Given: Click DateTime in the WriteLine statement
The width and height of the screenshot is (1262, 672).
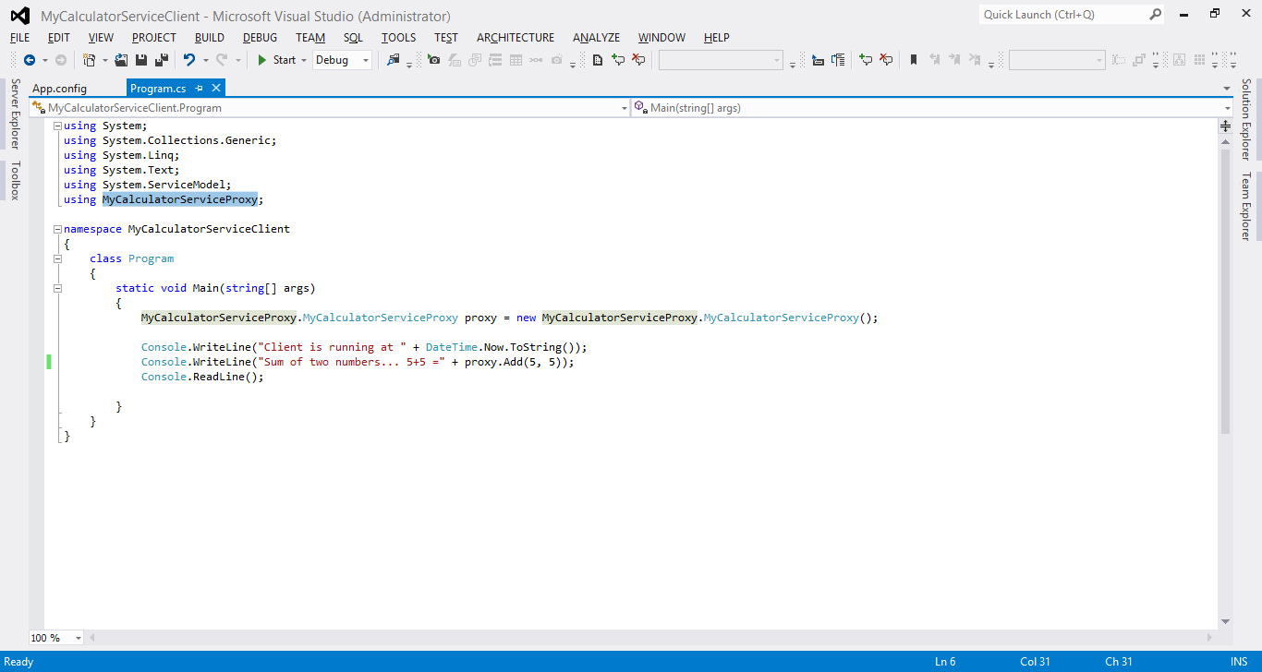Looking at the screenshot, I should click(452, 347).
